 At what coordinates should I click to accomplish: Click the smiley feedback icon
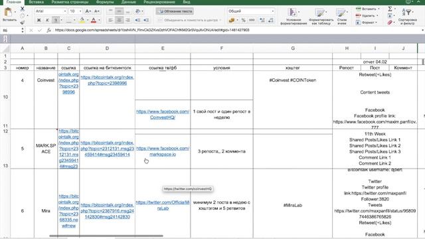tap(408, 2)
